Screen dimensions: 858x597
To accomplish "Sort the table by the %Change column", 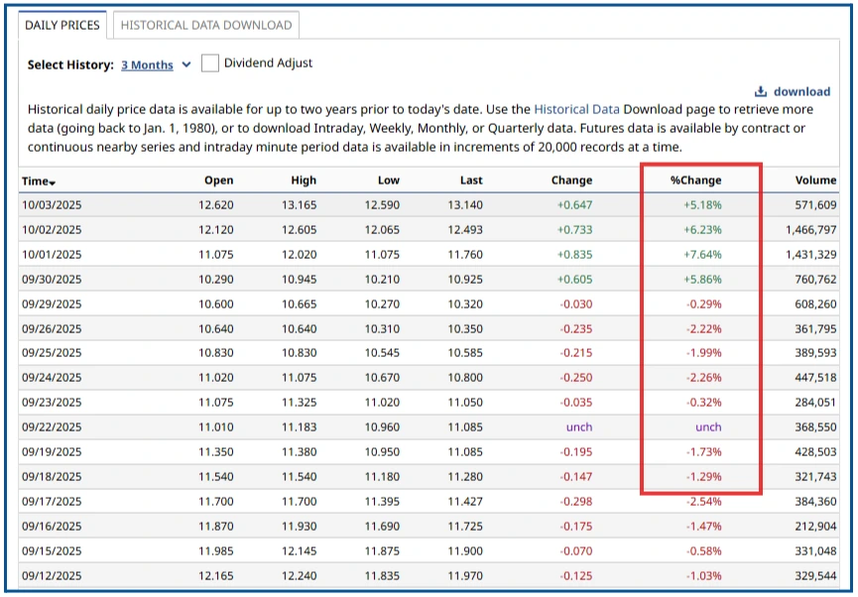I will pyautogui.click(x=694, y=181).
